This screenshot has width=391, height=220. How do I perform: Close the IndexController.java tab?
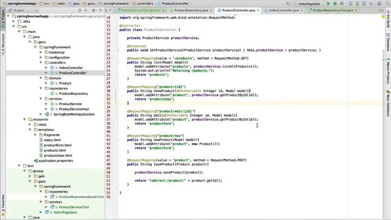[302, 10]
